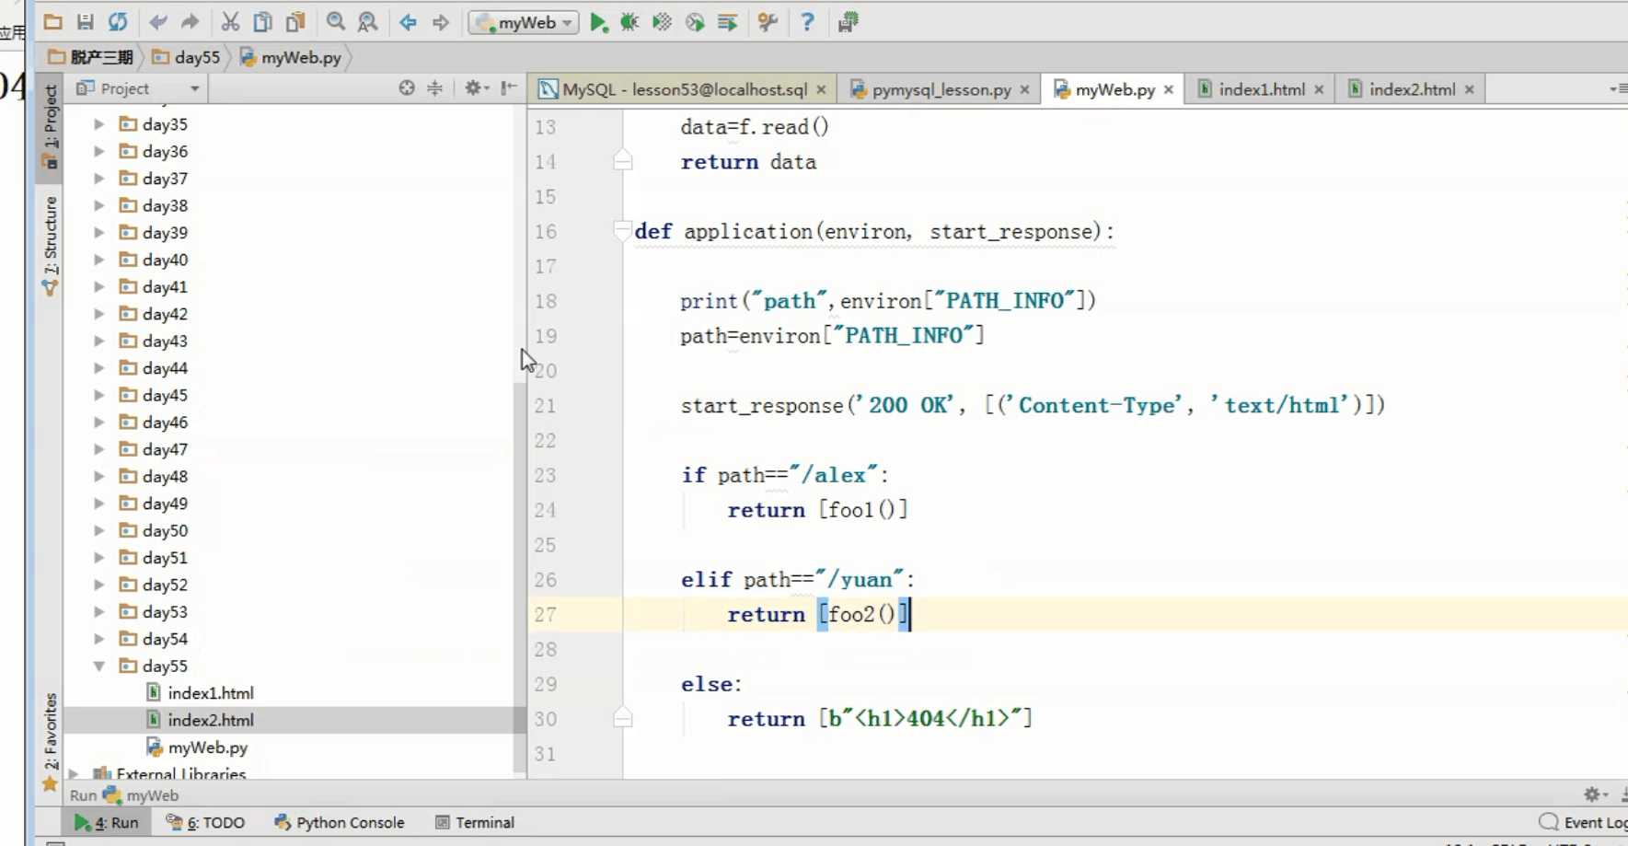Click the Undo arrow icon

coord(158,22)
